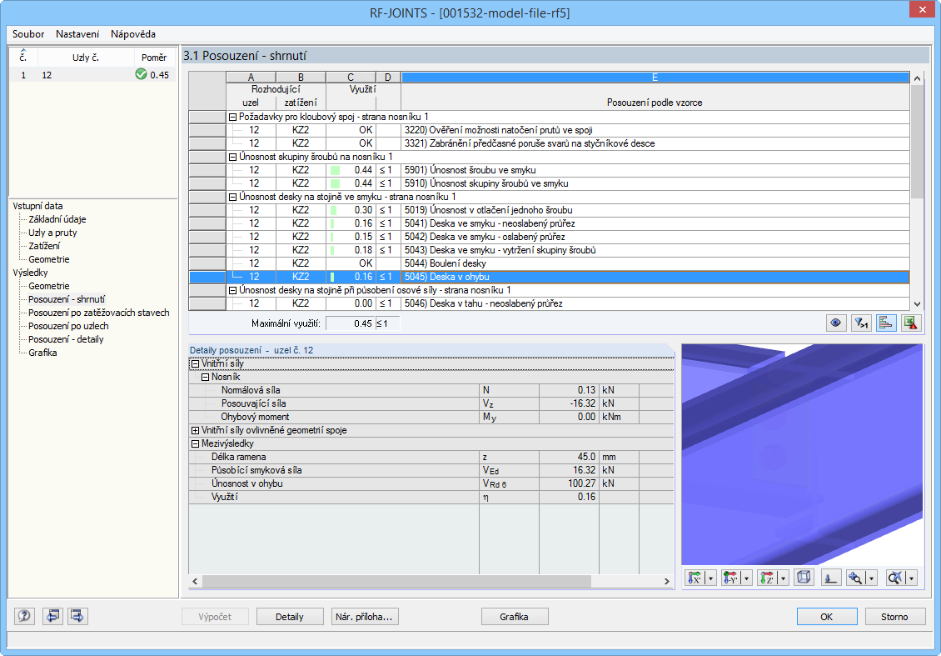Select 'Geometrie' under Vstupní data

pyautogui.click(x=49, y=259)
